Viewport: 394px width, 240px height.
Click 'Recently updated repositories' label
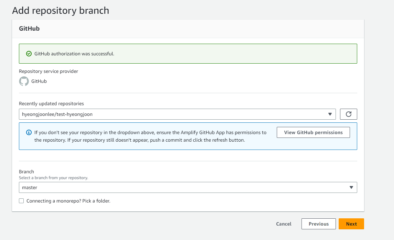click(52, 103)
